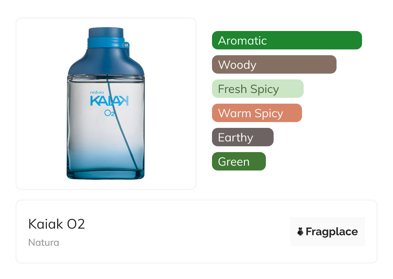Select the Woody accord bar

(274, 65)
